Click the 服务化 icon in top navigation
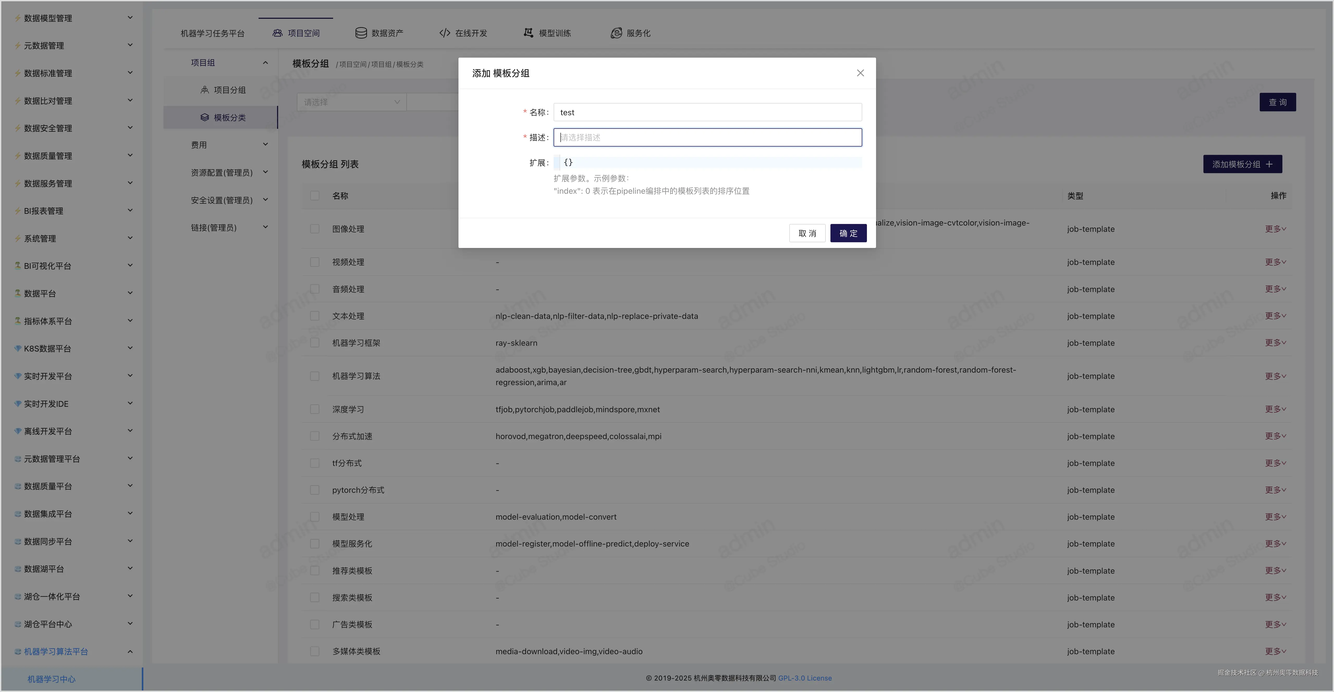Image resolution: width=1334 pixels, height=692 pixels. 616,33
